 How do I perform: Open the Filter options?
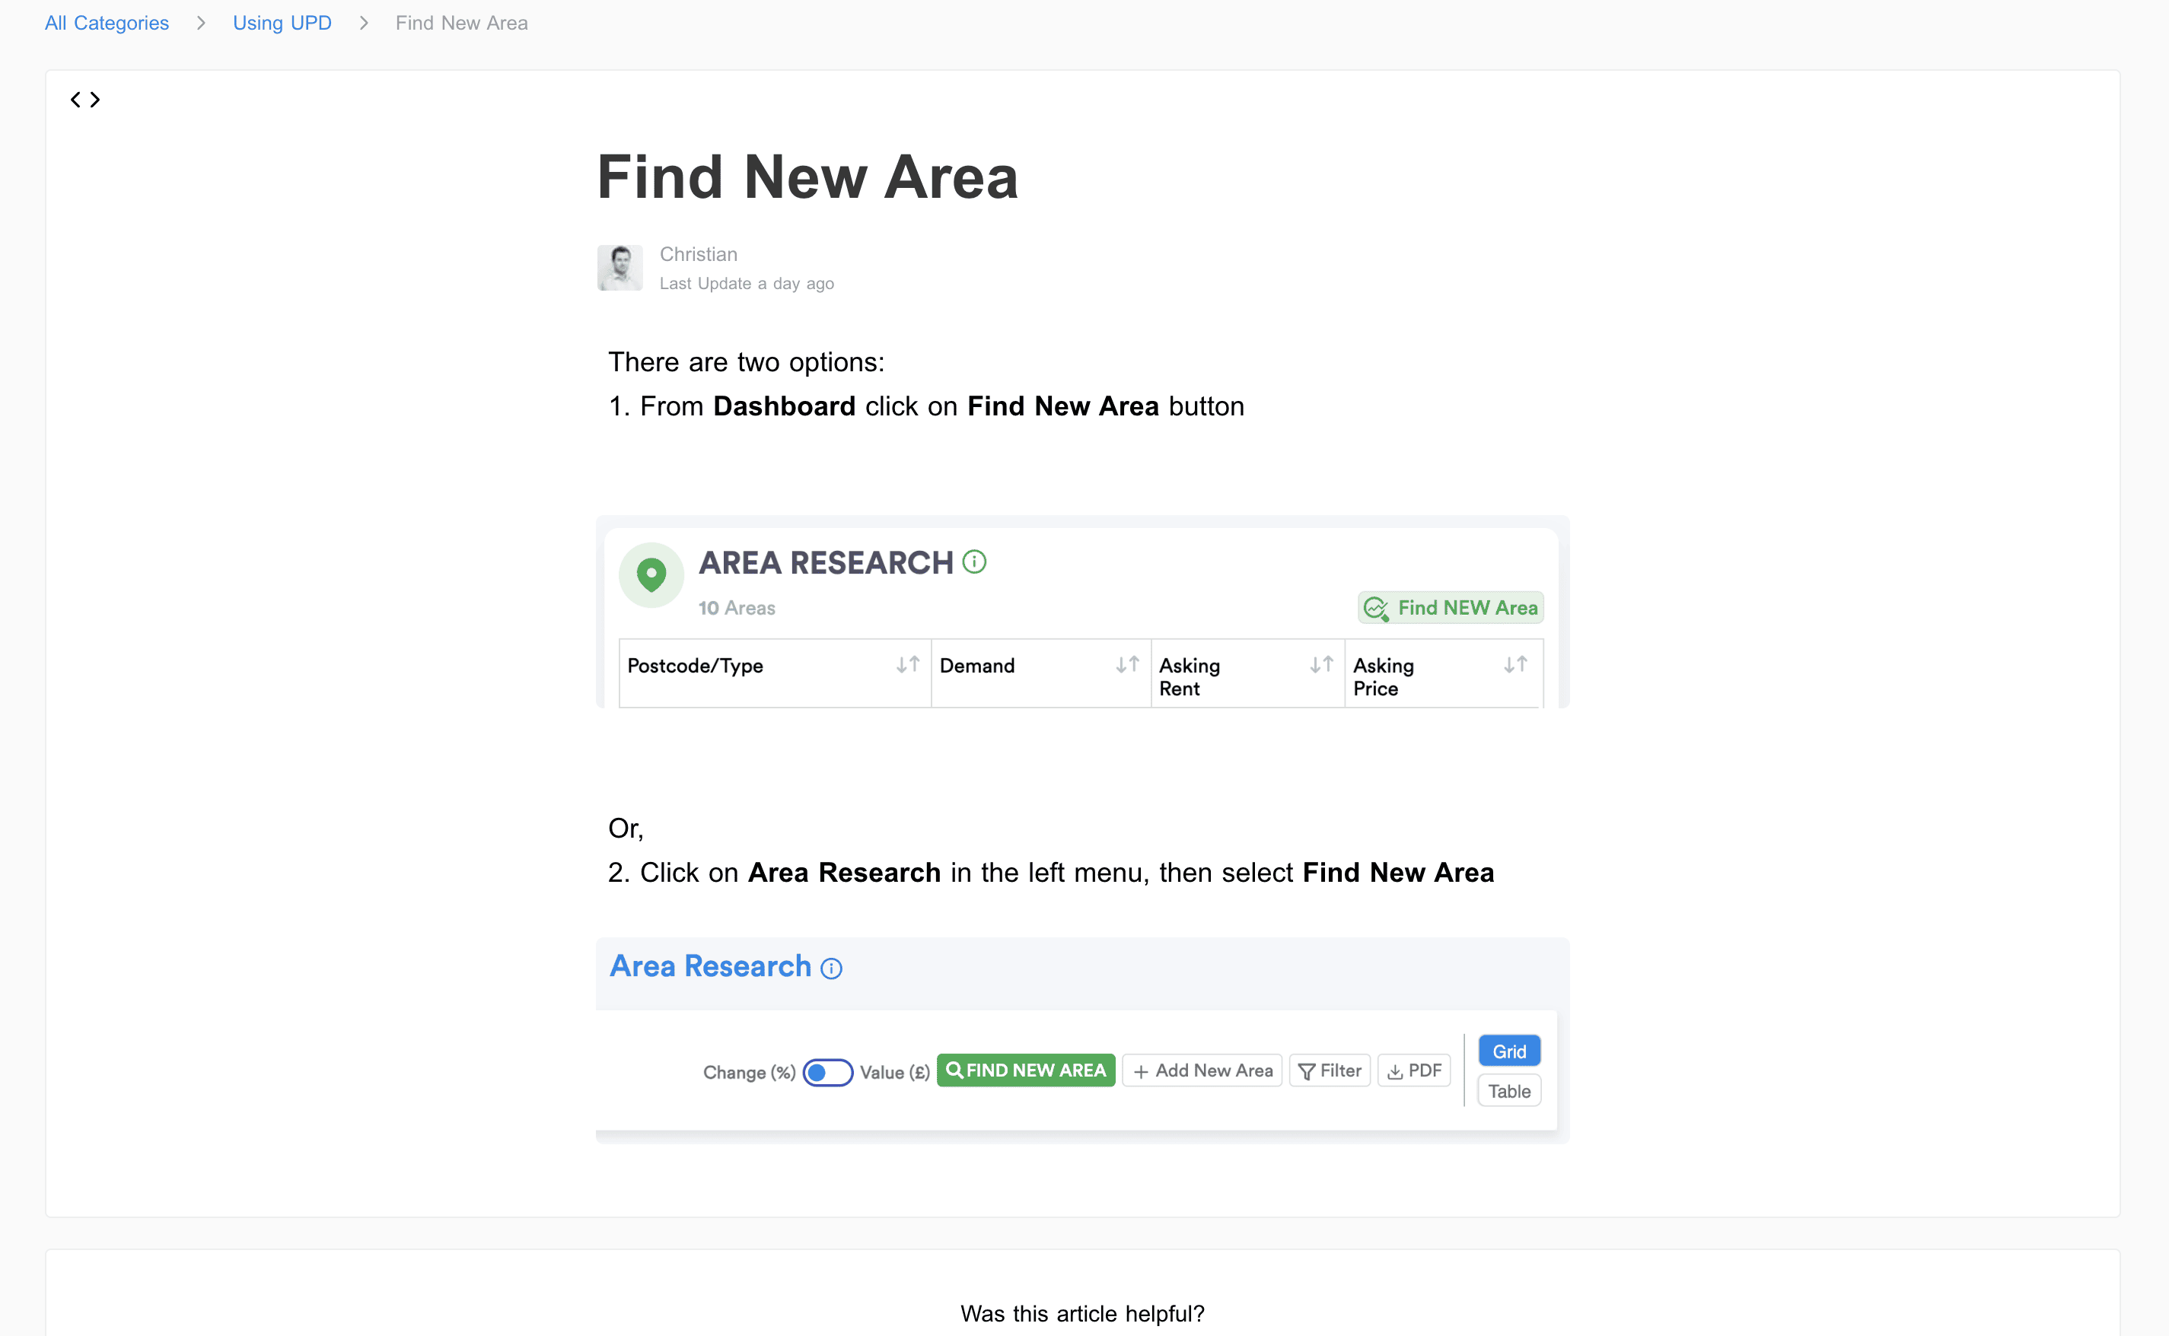tap(1330, 1071)
